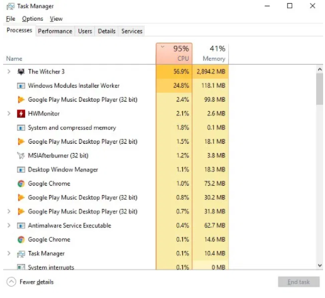The width and height of the screenshot is (325, 298).
Task: Sort by the Memory column header
Action: tap(211, 53)
